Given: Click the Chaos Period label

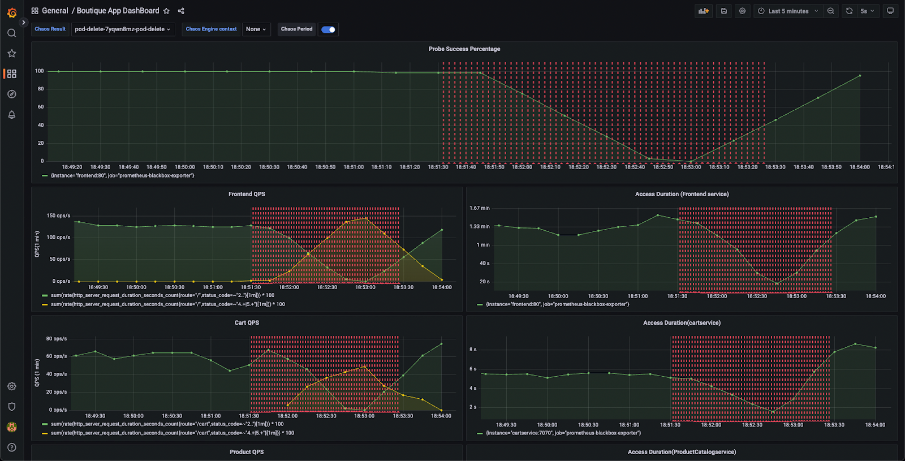Looking at the screenshot, I should 296,29.
